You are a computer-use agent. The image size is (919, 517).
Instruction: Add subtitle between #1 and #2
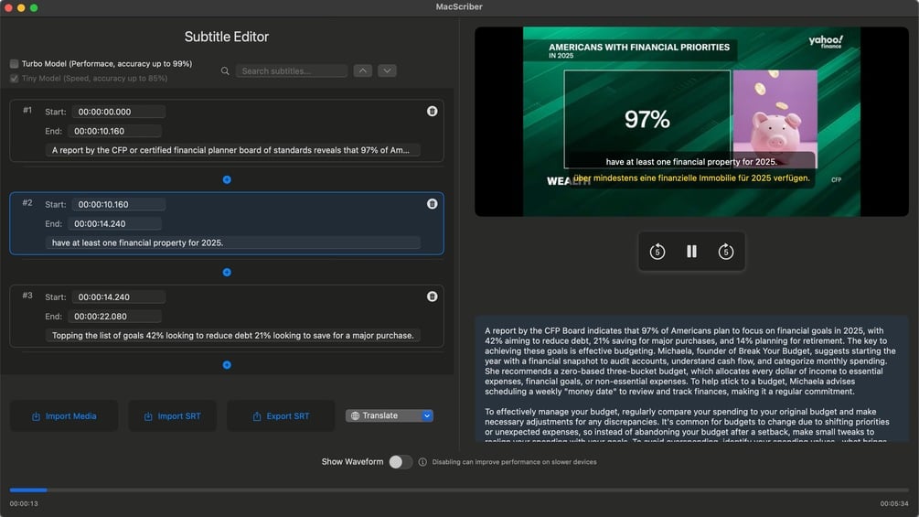click(227, 180)
